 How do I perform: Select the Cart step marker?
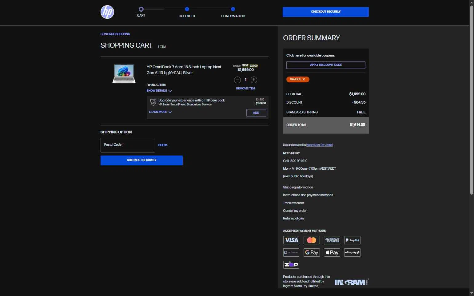pyautogui.click(x=141, y=9)
